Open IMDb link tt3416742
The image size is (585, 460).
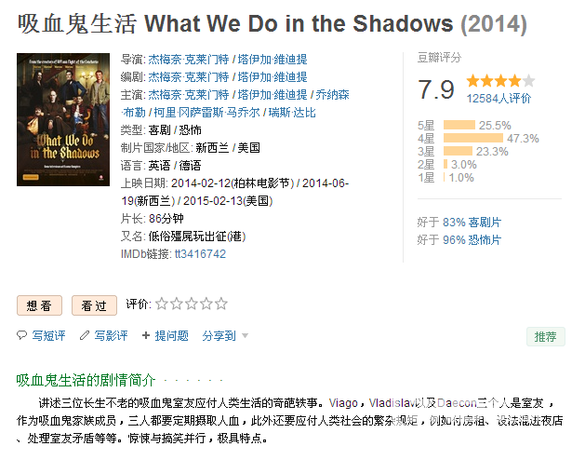(x=200, y=254)
